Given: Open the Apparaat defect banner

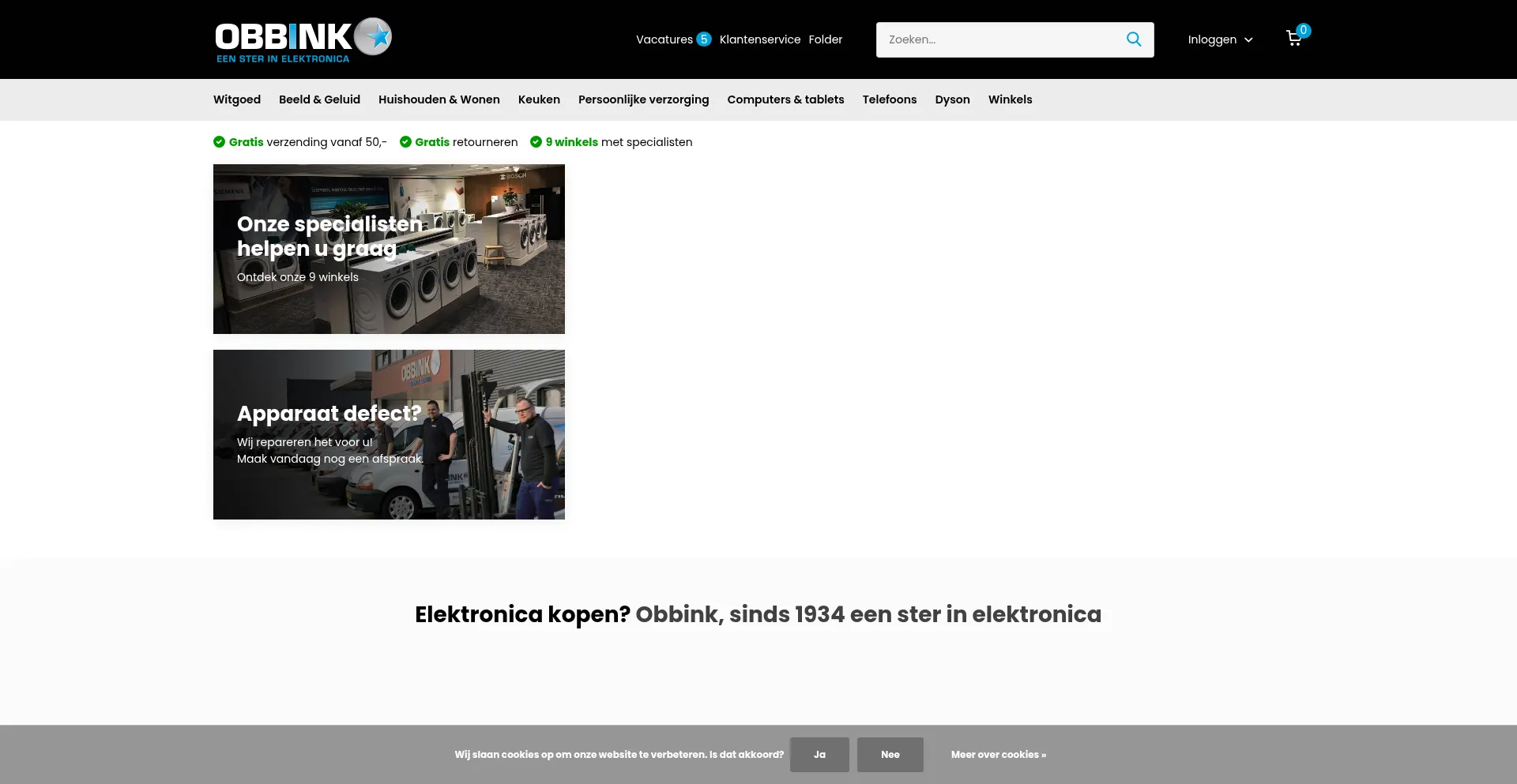Looking at the screenshot, I should click(x=389, y=434).
